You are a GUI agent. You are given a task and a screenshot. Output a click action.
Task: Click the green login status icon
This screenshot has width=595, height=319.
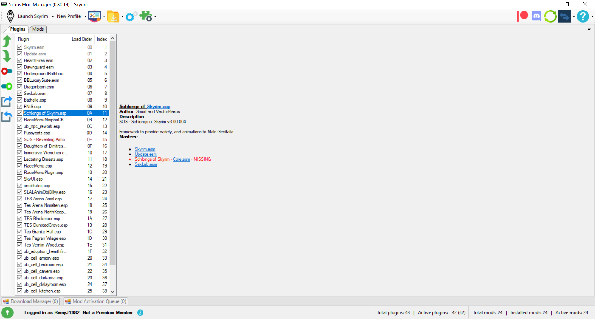coord(7,313)
